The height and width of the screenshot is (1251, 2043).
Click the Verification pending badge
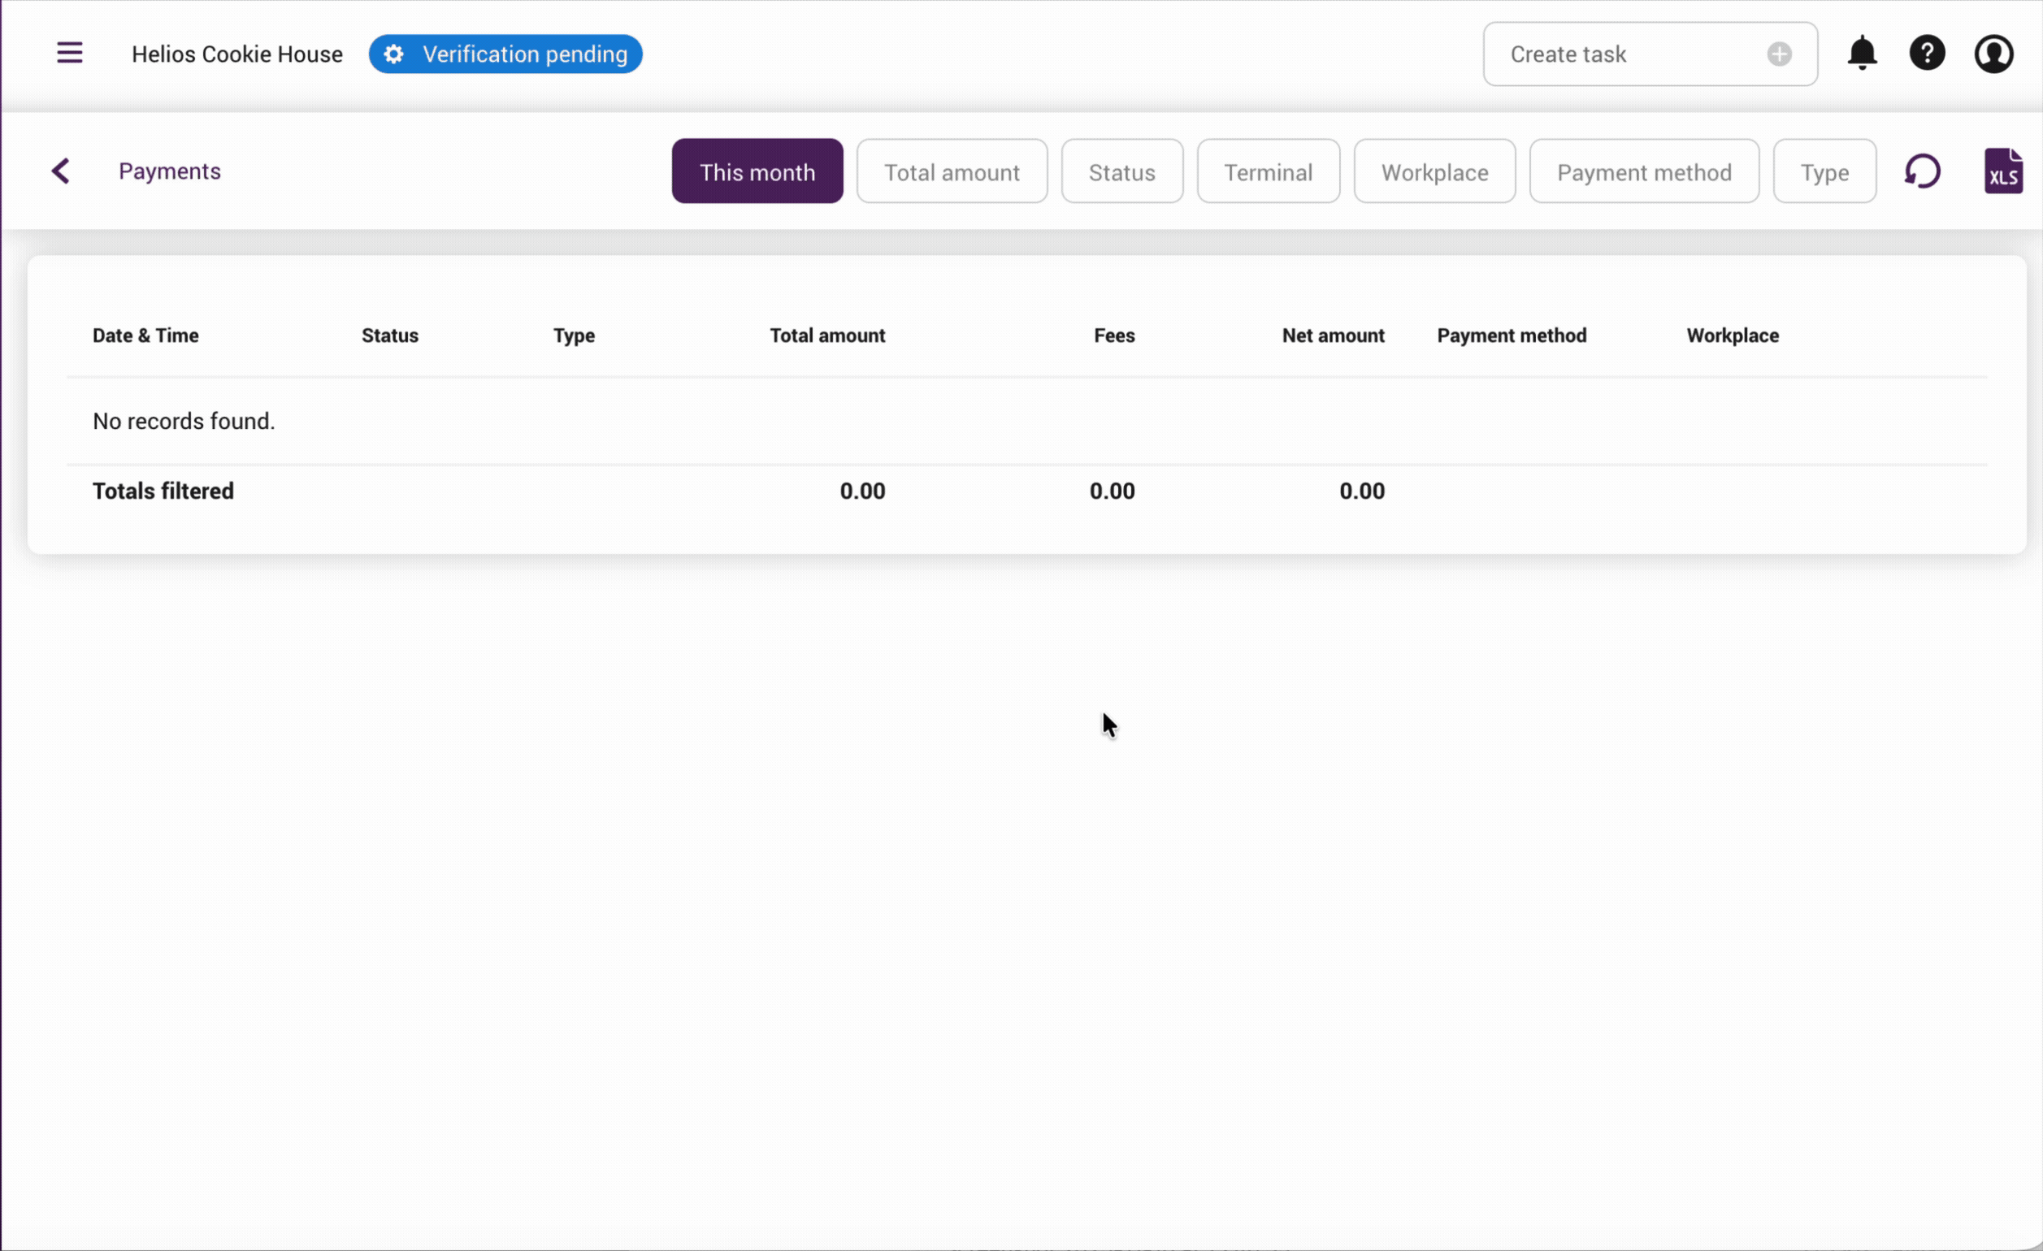click(x=526, y=53)
